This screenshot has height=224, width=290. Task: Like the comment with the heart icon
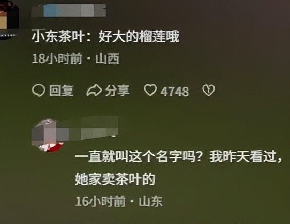[x=150, y=90]
